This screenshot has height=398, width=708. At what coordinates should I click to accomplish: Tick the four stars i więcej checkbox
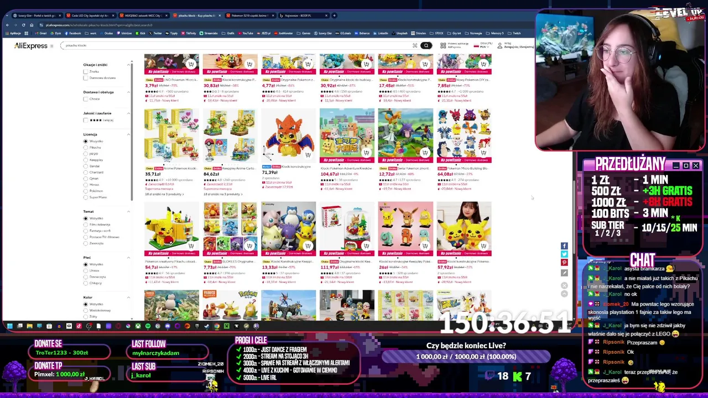pos(86,120)
